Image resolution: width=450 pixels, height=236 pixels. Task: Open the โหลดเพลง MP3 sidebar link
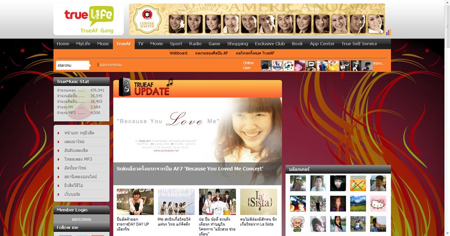tap(78, 159)
